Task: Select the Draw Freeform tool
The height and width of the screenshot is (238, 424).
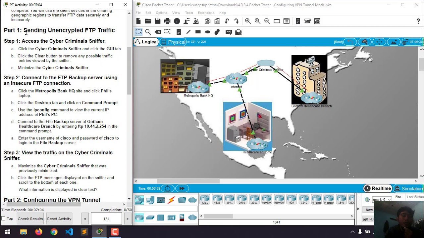Action: (x=217, y=32)
